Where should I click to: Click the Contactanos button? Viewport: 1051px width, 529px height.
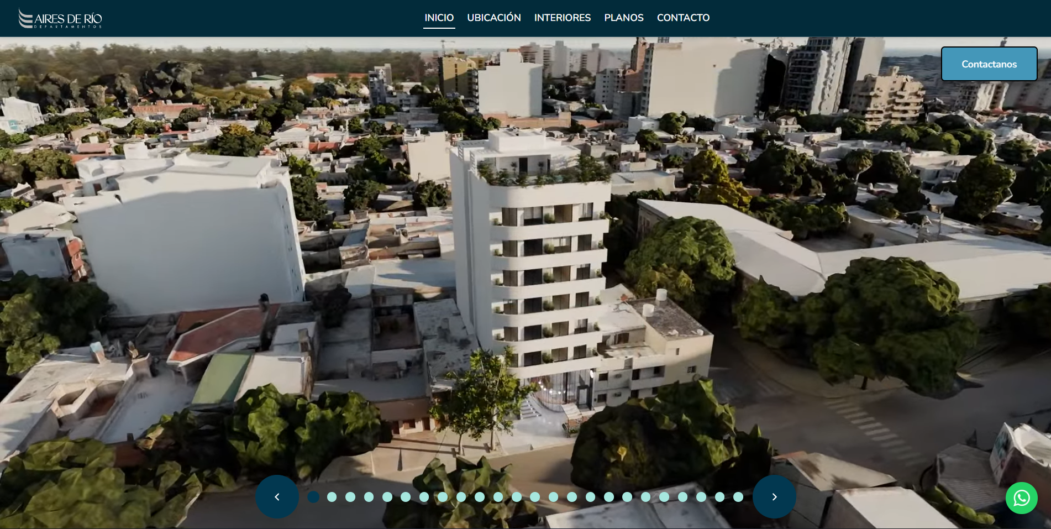(989, 64)
